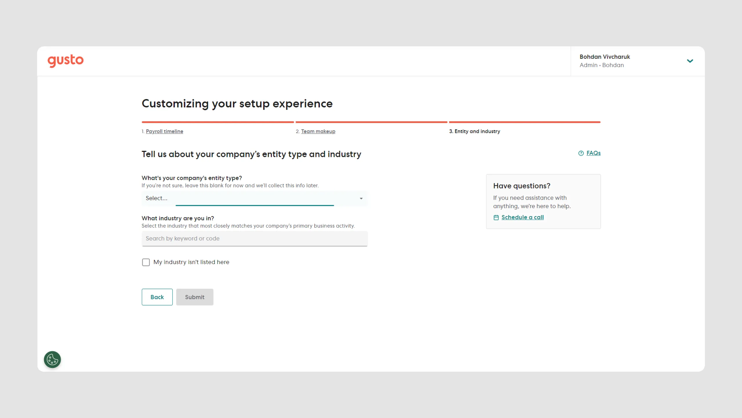Click the Bohdan Vivcharuk account name
Screen dimensions: 742x418
605,57
